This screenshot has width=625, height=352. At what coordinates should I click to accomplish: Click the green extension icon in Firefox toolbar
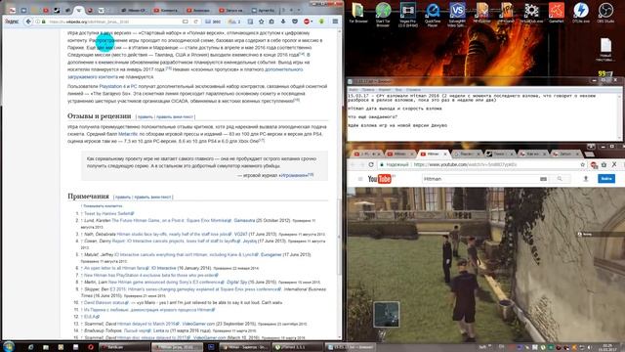pyautogui.click(x=321, y=22)
